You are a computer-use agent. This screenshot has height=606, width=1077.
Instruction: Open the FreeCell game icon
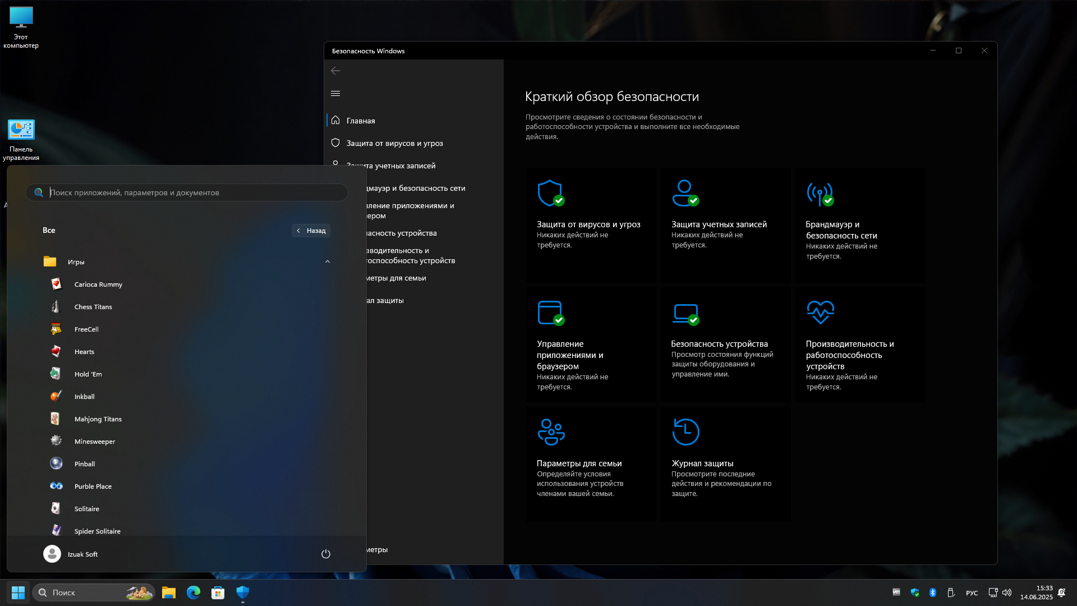coord(56,329)
